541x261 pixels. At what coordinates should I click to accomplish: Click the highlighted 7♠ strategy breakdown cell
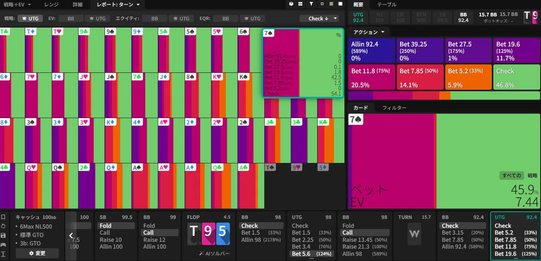point(303,63)
